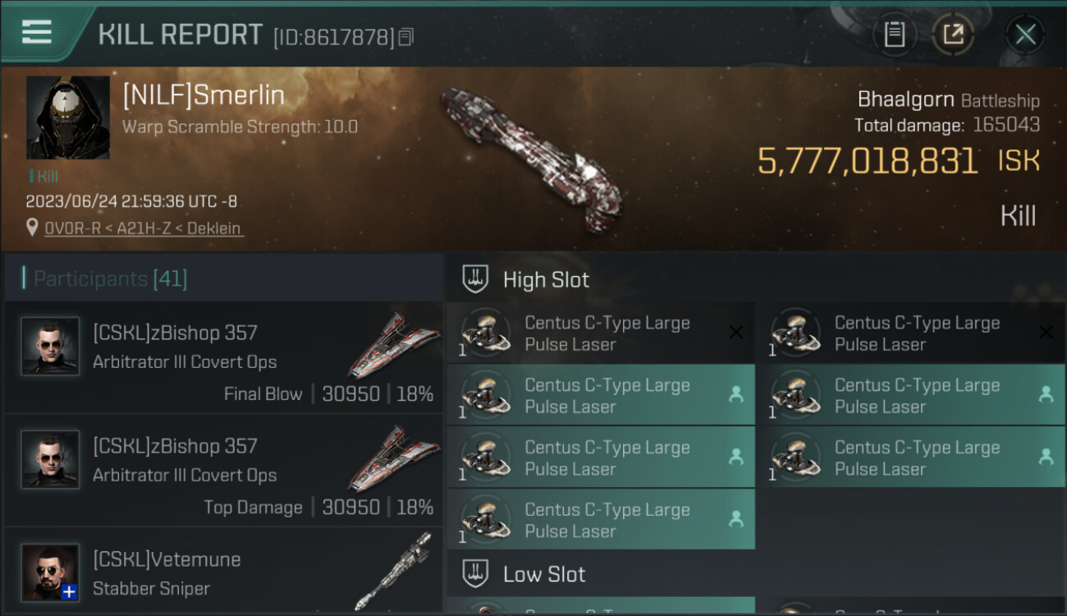Click the 5,777,018,831 ISK value

coord(867,162)
